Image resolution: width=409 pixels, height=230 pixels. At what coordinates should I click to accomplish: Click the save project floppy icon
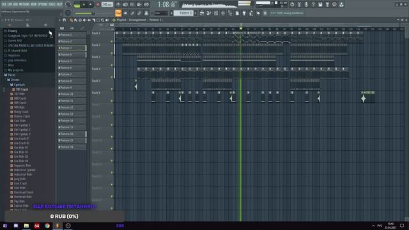click(x=320, y=4)
